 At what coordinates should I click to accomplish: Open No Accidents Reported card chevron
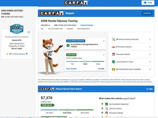click(104, 41)
